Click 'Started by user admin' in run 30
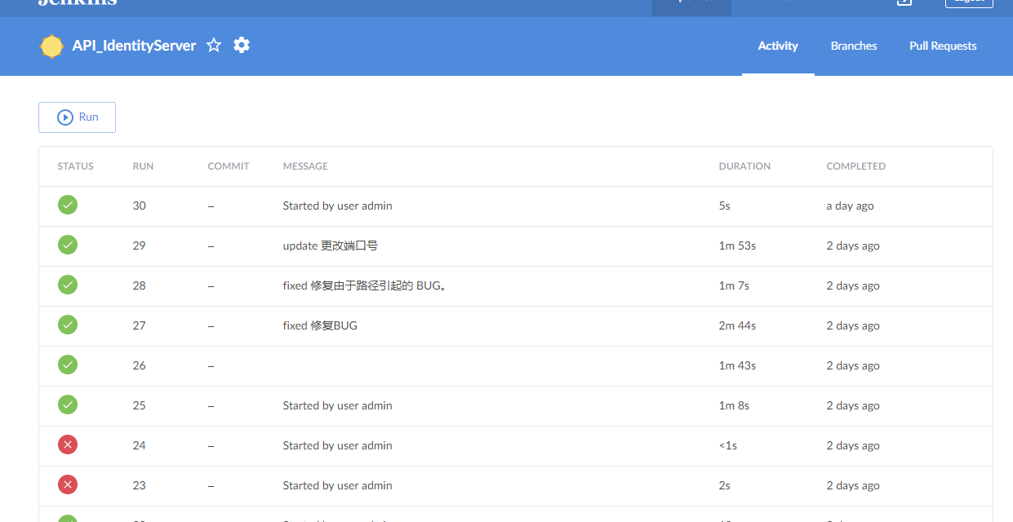This screenshot has height=522, width=1013. [x=337, y=206]
